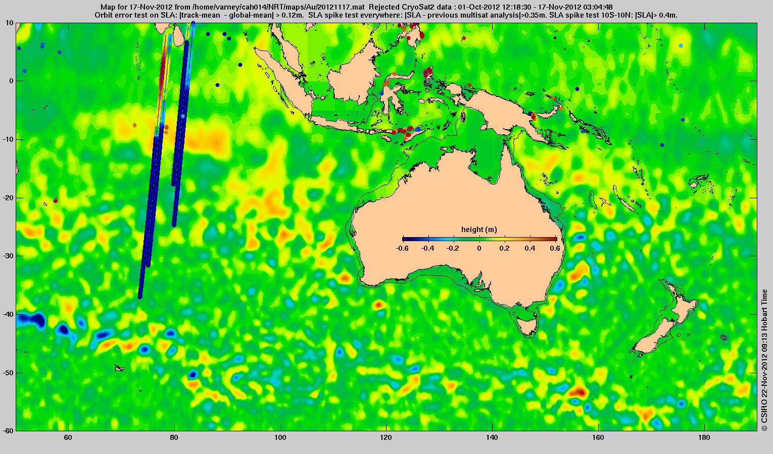Click the Tasmania landmass

click(528, 325)
